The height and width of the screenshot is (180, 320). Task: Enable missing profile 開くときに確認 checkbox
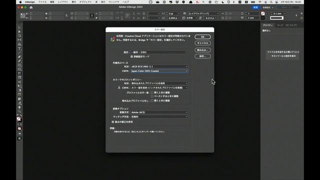coord(152,100)
